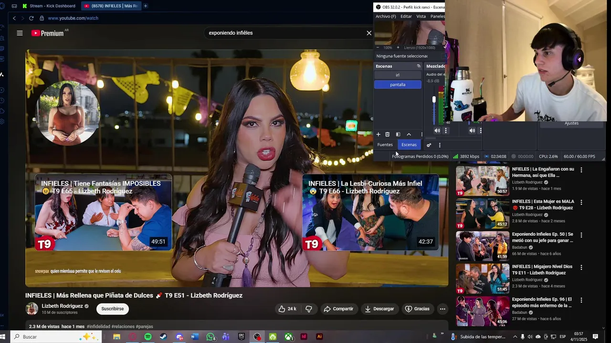Click the Ajustes button in OBS
Image resolution: width=611 pixels, height=343 pixels.
571,123
